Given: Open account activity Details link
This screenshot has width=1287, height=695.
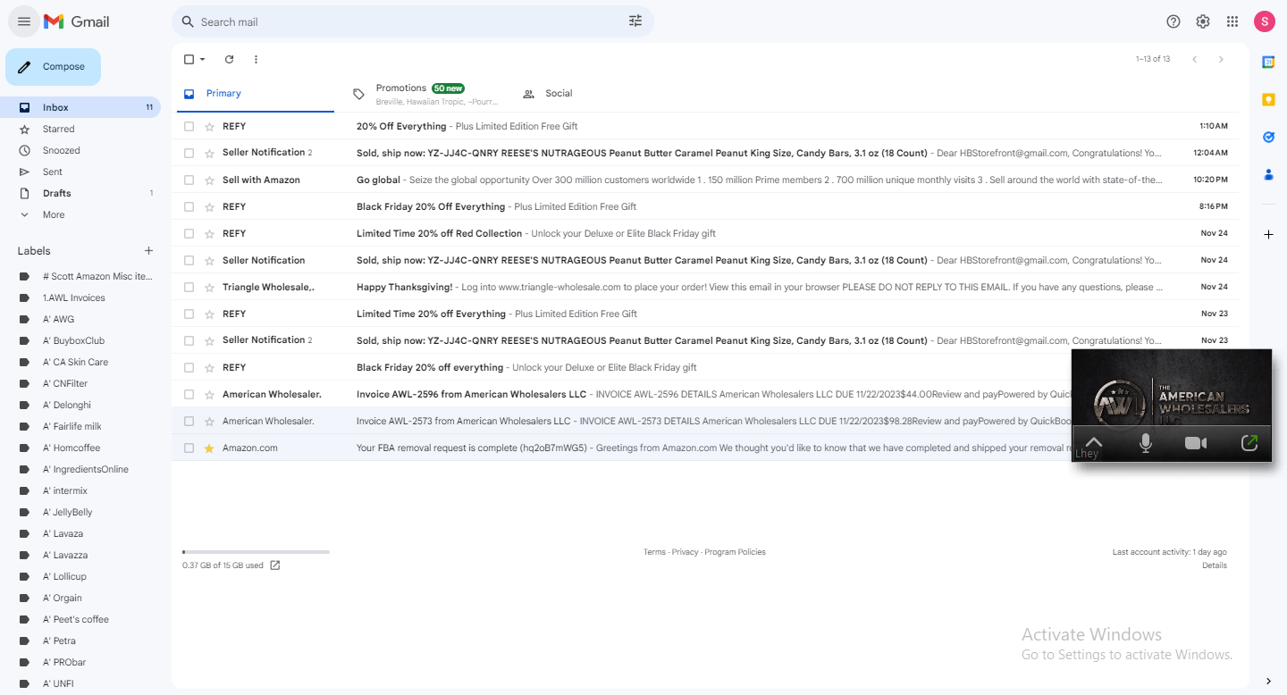Looking at the screenshot, I should [1215, 565].
